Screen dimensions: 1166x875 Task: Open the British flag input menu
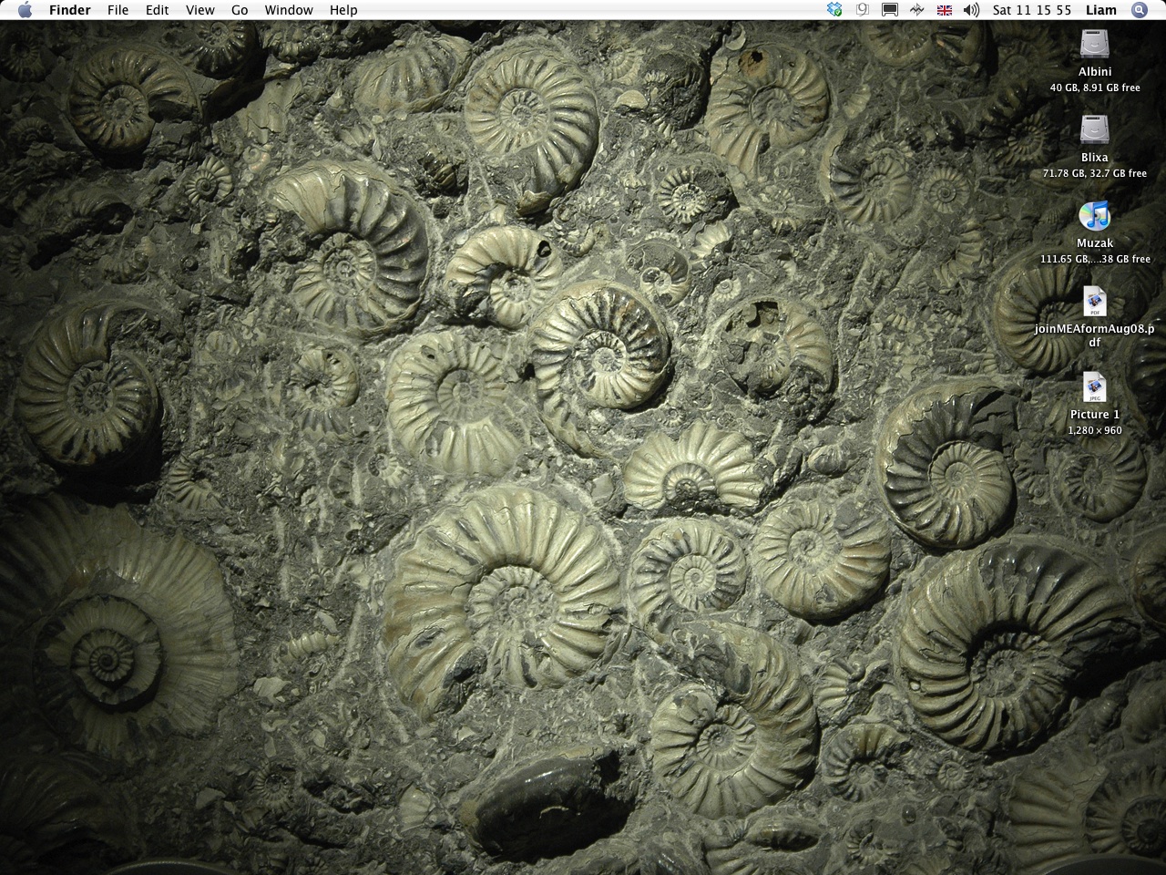tap(945, 10)
